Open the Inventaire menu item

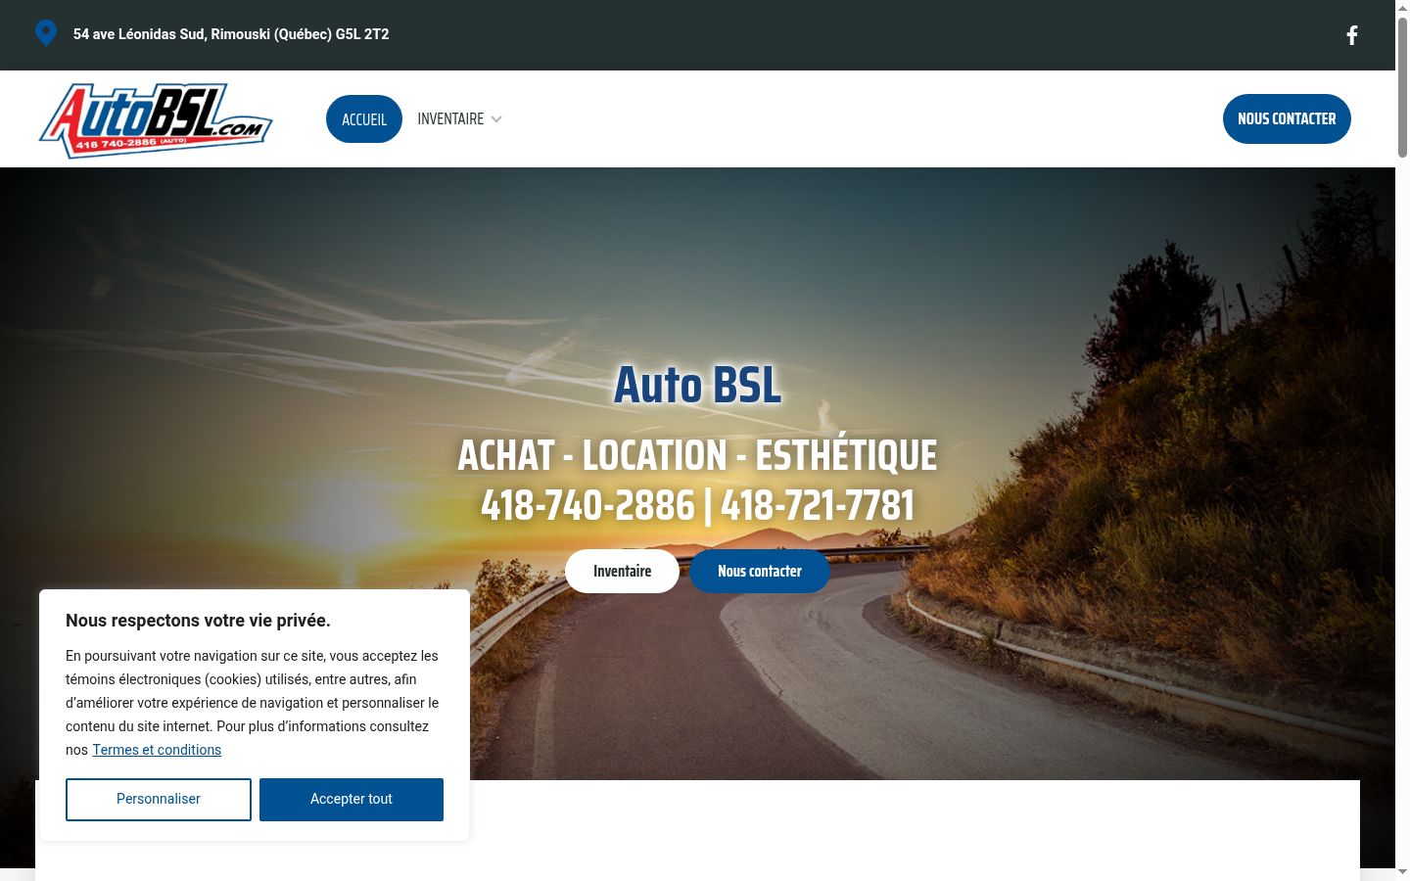450,119
